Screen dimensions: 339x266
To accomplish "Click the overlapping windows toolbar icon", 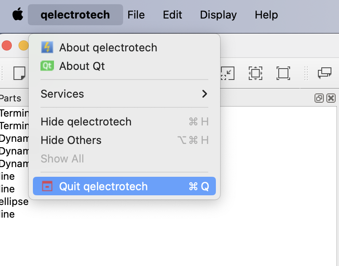I will [x=324, y=73].
